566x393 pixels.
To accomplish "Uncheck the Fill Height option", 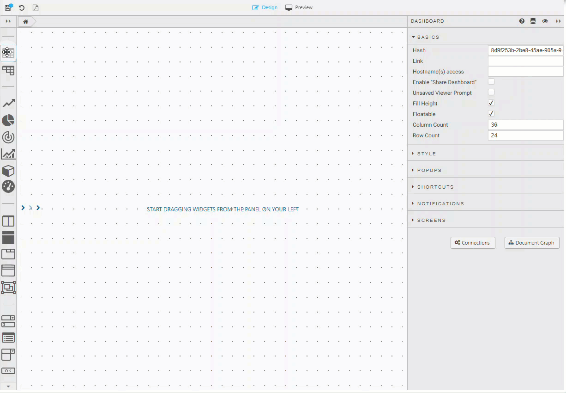I will pyautogui.click(x=491, y=103).
